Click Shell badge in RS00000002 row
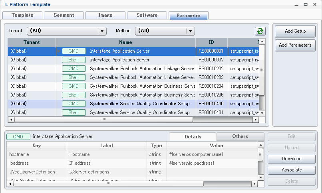This screenshot has height=193, width=322. coord(74,60)
